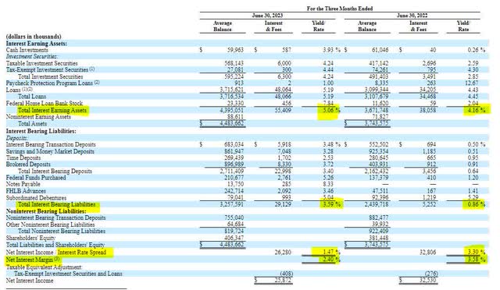Click the 26,280 net interest income value
500x290 pixels.
[x=283, y=253]
